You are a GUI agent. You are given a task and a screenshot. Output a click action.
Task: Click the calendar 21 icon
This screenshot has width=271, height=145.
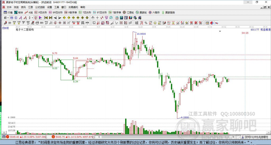click(117, 18)
